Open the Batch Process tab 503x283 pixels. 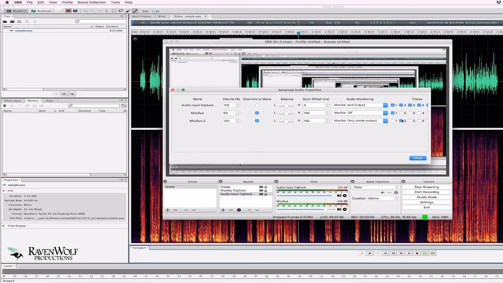[141, 16]
